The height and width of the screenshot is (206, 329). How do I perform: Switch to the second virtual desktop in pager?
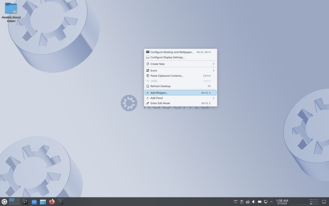point(17,200)
